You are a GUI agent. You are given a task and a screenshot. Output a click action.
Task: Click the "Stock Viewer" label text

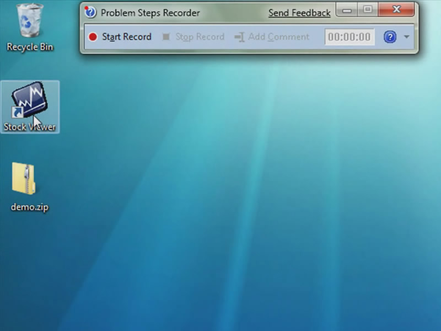(x=30, y=127)
